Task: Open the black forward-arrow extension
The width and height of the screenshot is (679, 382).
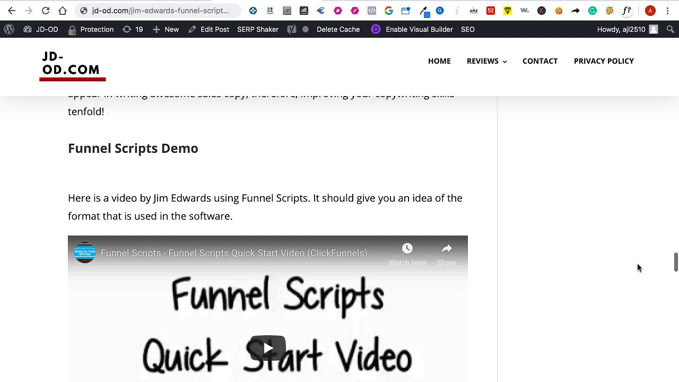Action: [x=576, y=11]
